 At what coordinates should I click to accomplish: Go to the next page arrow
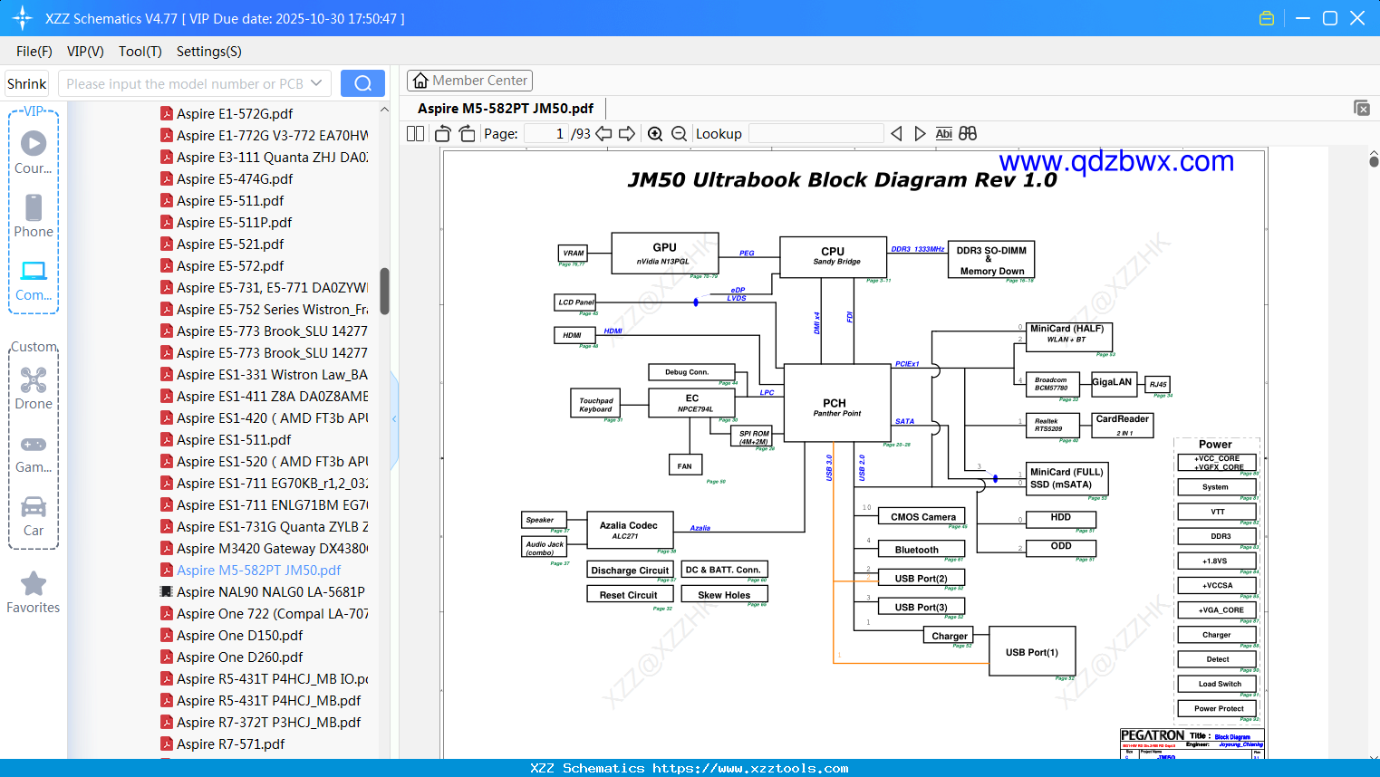pyautogui.click(x=626, y=134)
